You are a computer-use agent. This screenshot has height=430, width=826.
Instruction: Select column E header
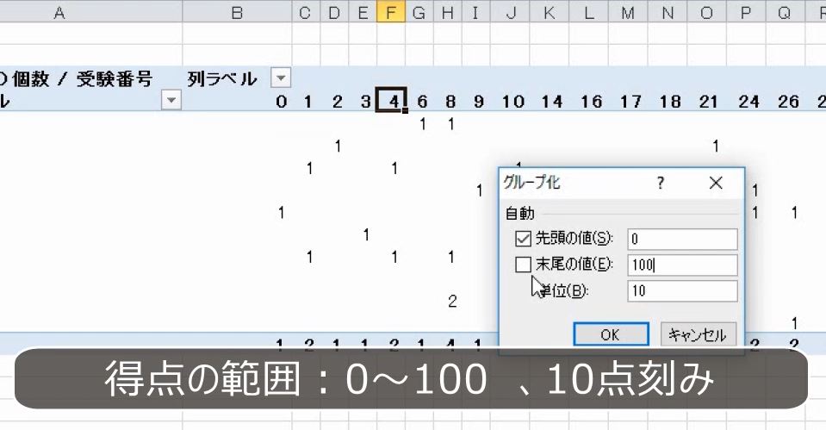(363, 12)
